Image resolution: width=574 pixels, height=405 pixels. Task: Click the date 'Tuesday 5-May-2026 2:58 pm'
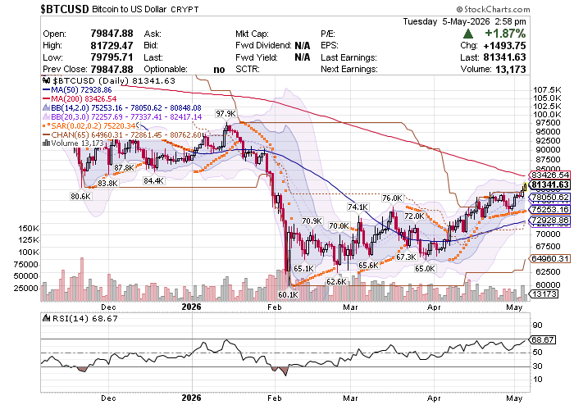coord(465,21)
